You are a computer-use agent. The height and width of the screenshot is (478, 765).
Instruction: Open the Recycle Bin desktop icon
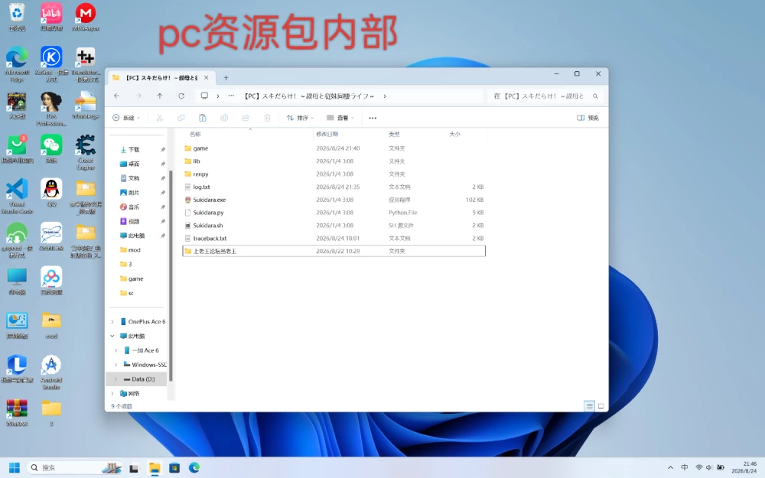click(17, 17)
